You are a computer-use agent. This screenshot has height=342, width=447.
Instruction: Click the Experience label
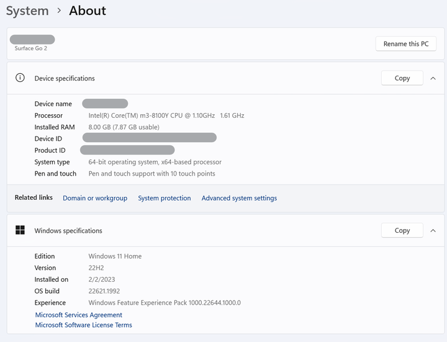pos(50,303)
